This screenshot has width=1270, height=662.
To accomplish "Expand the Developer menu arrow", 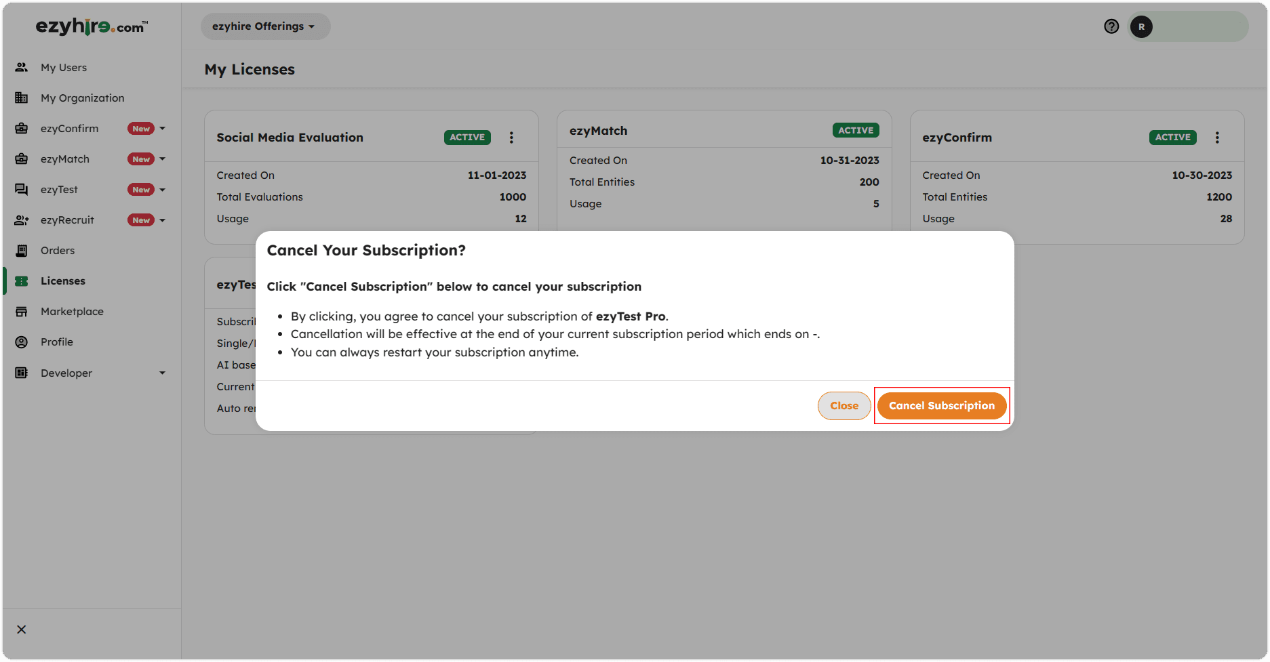I will tap(163, 373).
